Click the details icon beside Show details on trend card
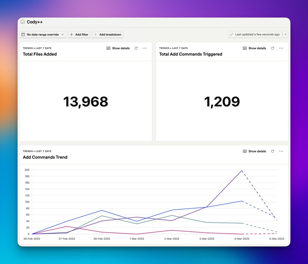This screenshot has width=308, height=264. coord(244,151)
